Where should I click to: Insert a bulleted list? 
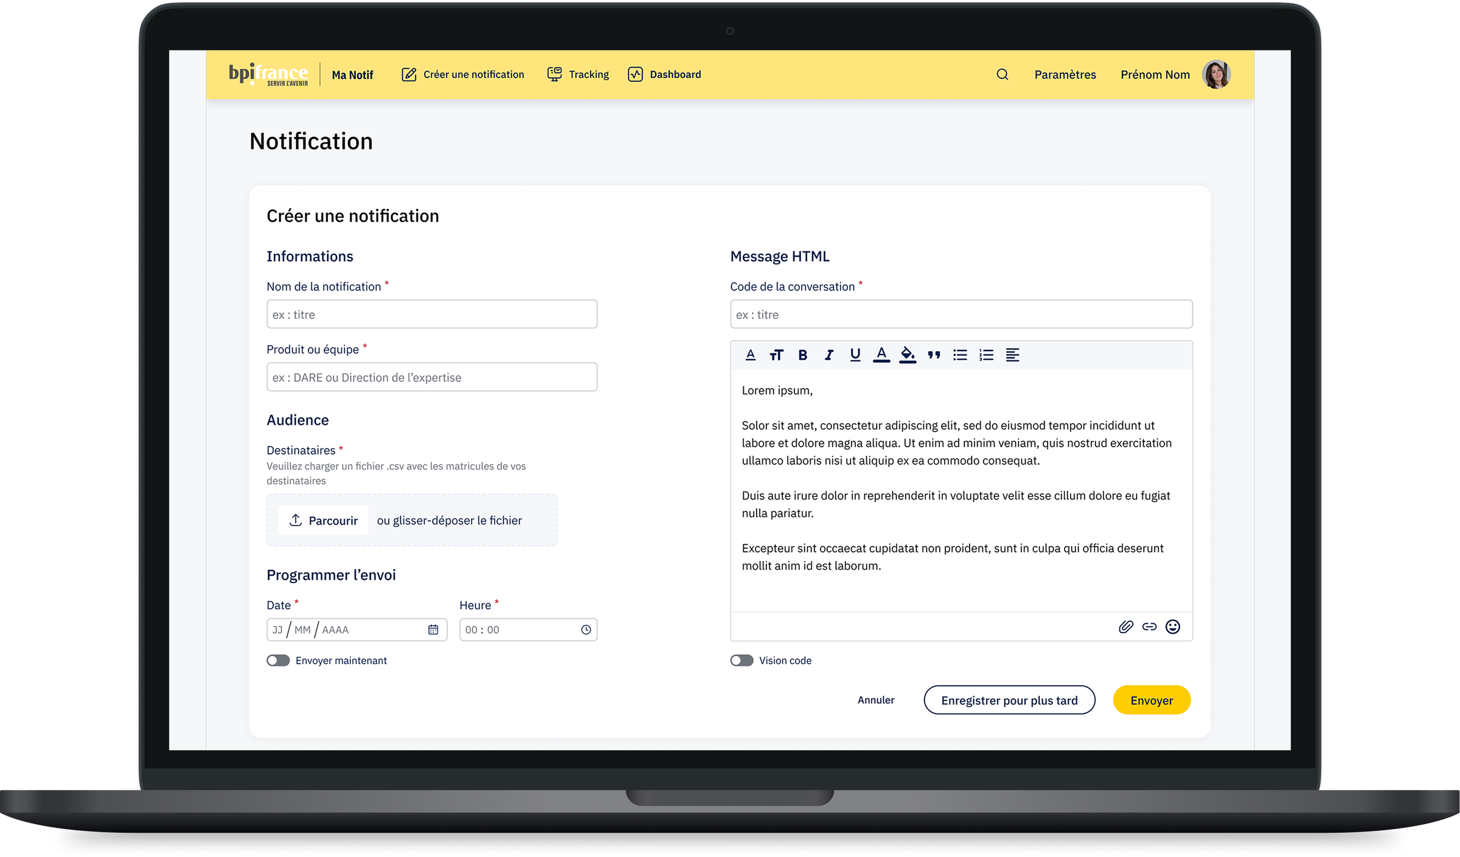coord(960,355)
